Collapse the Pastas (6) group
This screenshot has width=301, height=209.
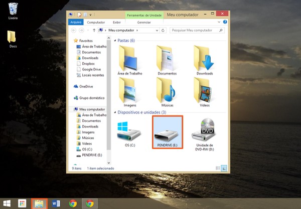(x=115, y=40)
